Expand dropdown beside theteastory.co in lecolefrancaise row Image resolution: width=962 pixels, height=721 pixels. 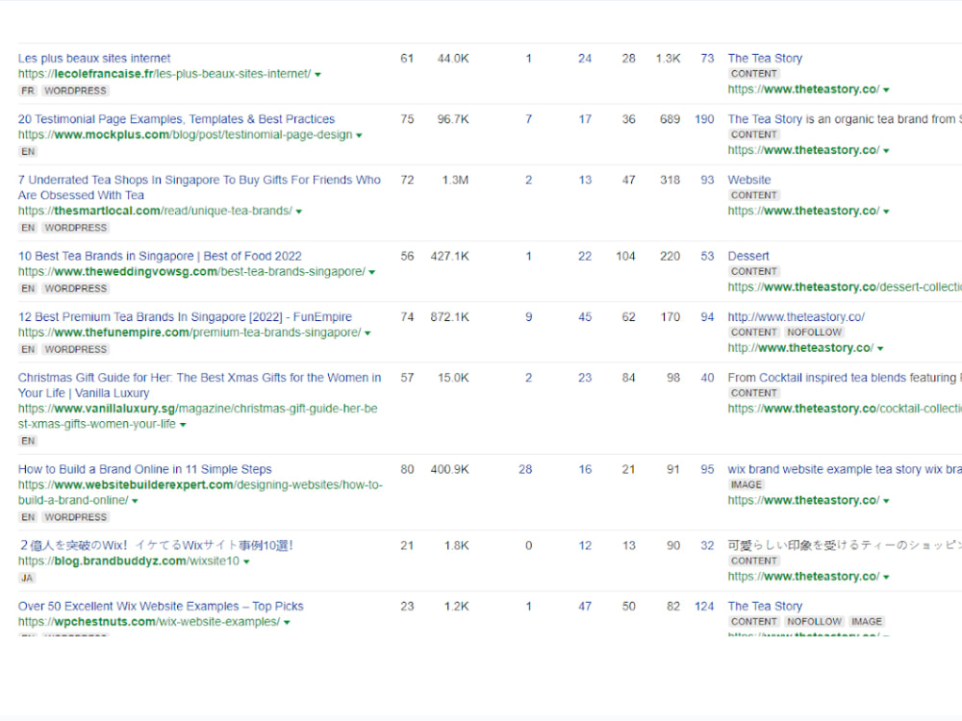pyautogui.click(x=886, y=89)
